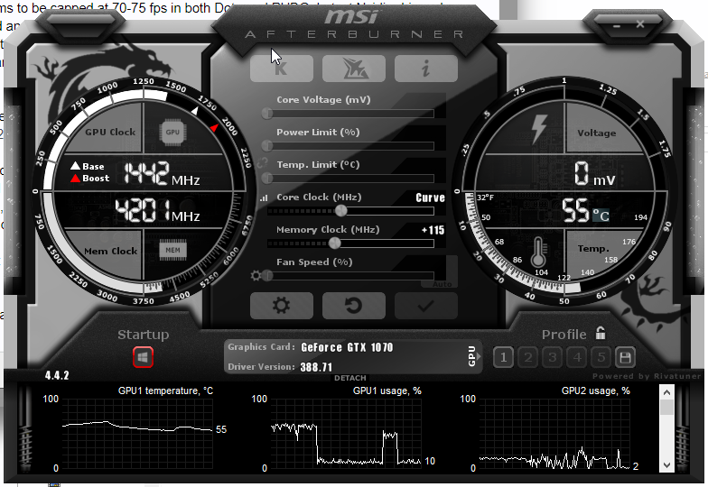The image size is (708, 487).
Task: Save profile with the floppy disk icon
Action: pyautogui.click(x=625, y=357)
